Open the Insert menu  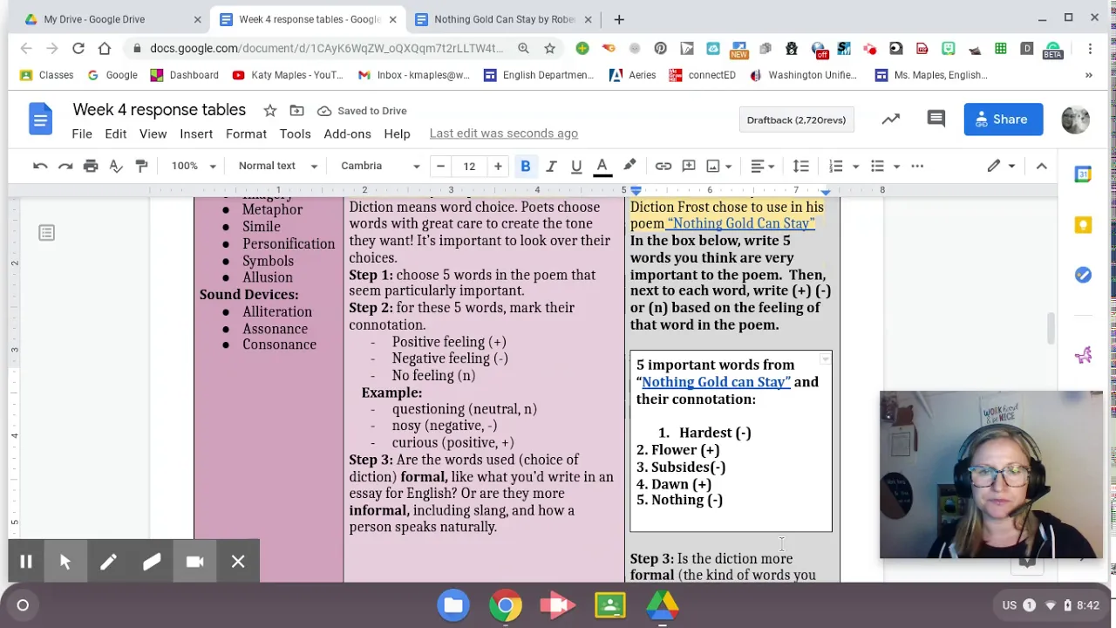point(196,133)
